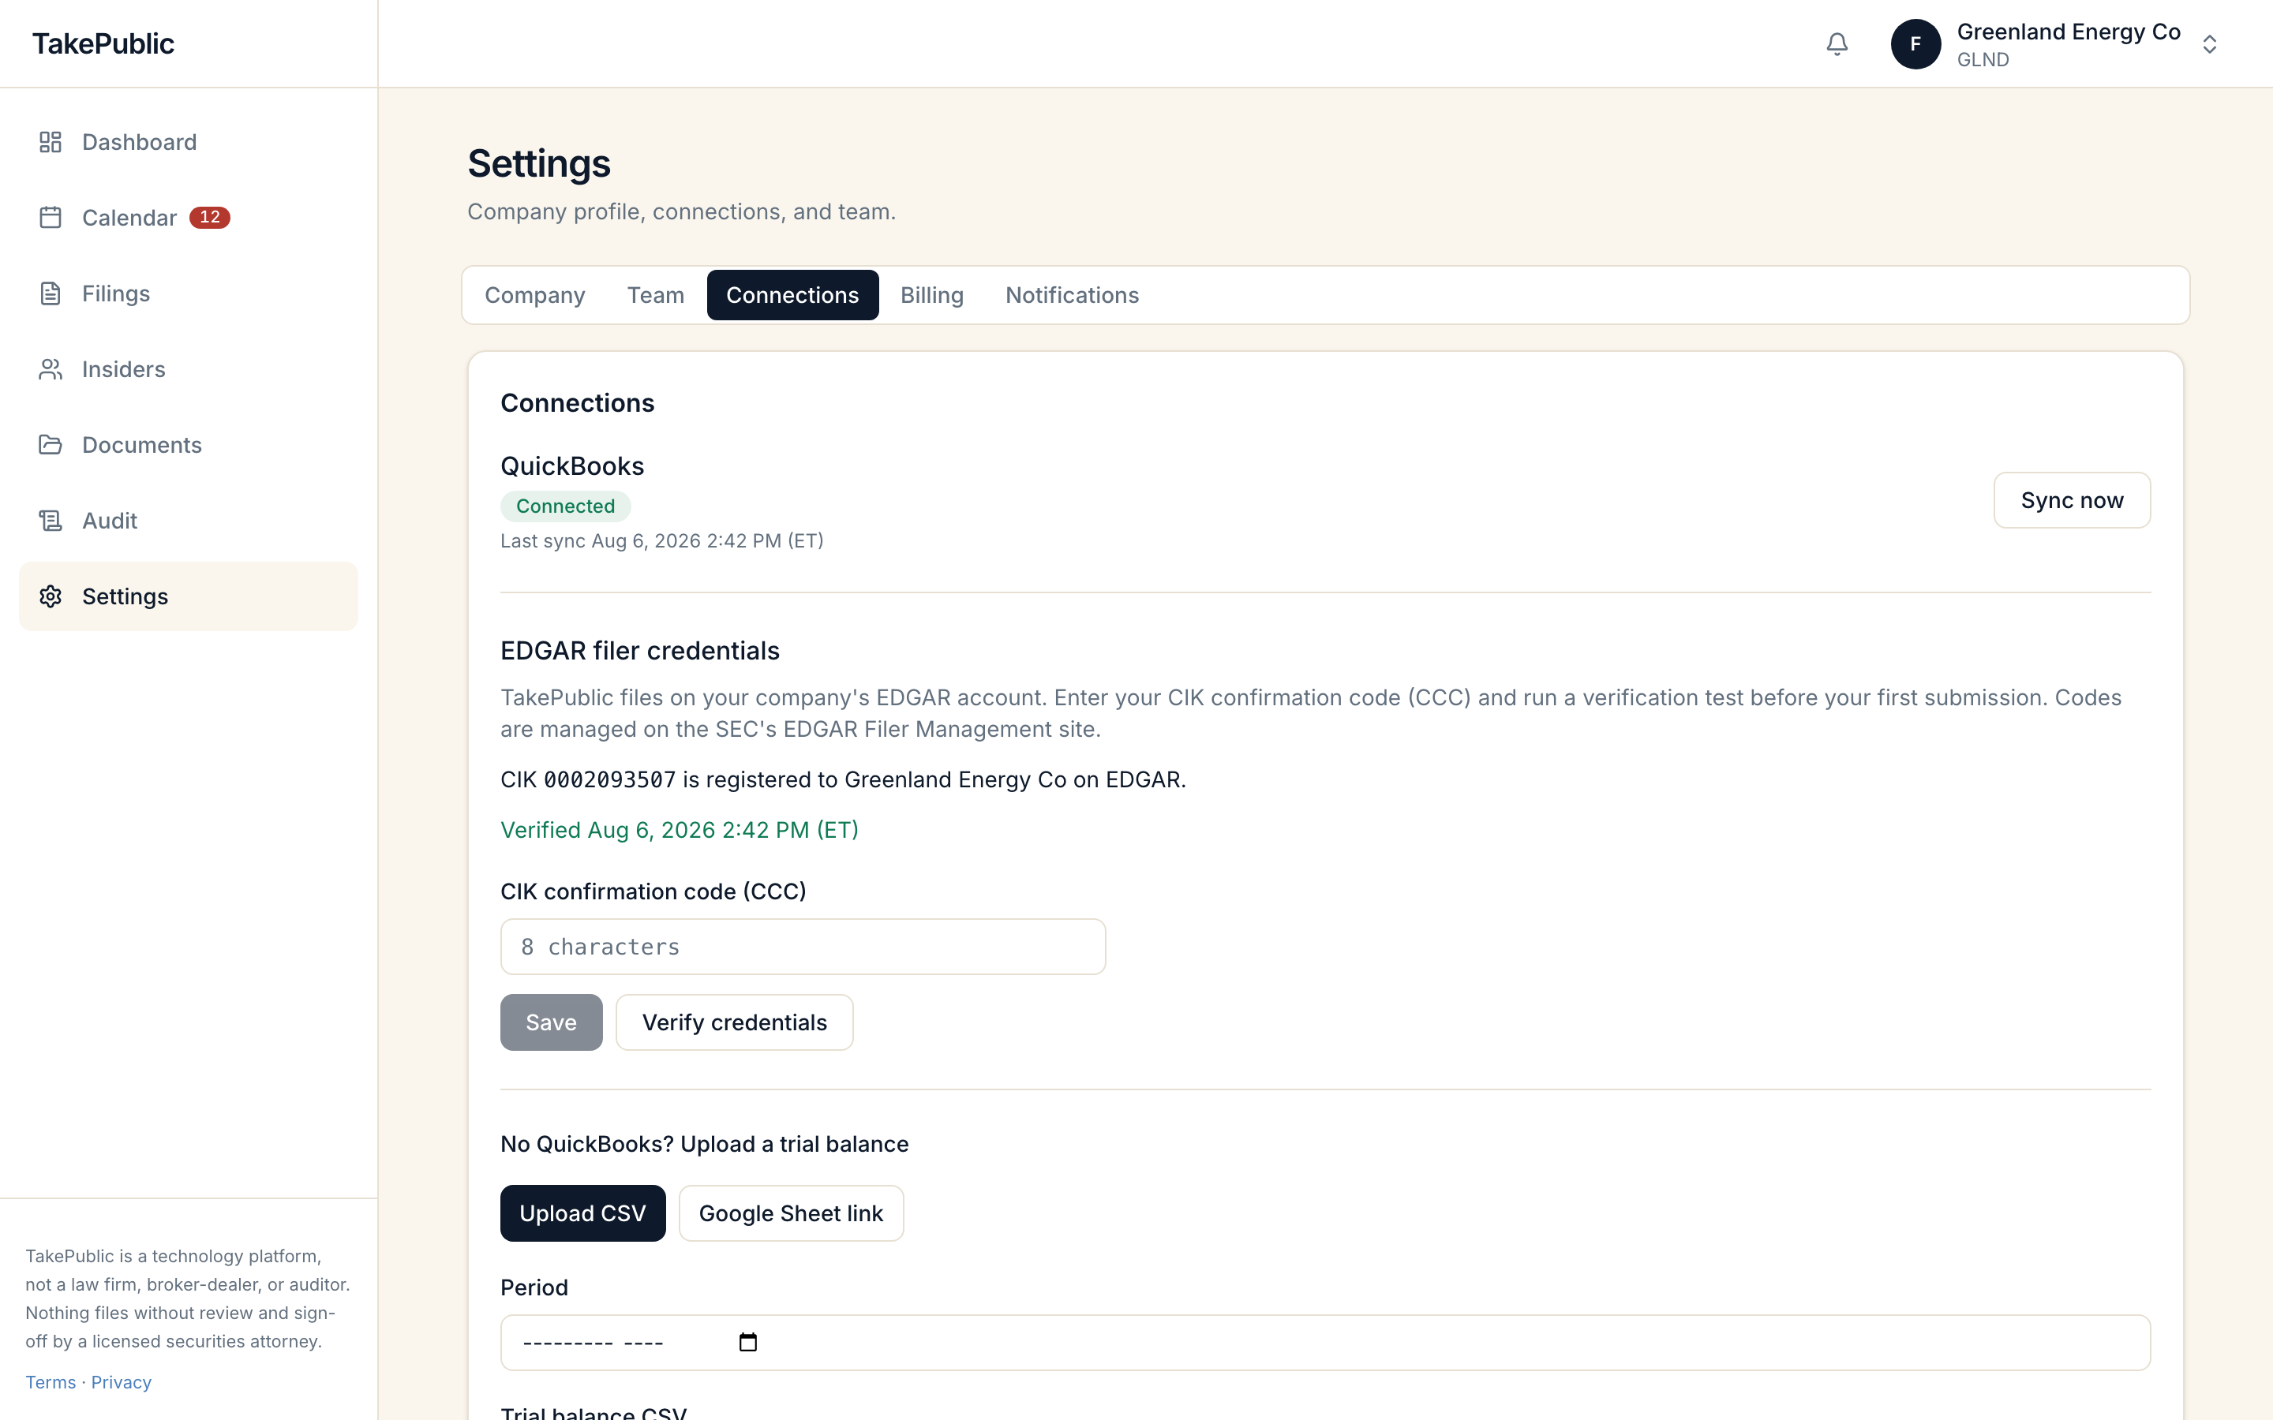This screenshot has width=2273, height=1420.
Task: Open the Terms link
Action: click(51, 1382)
